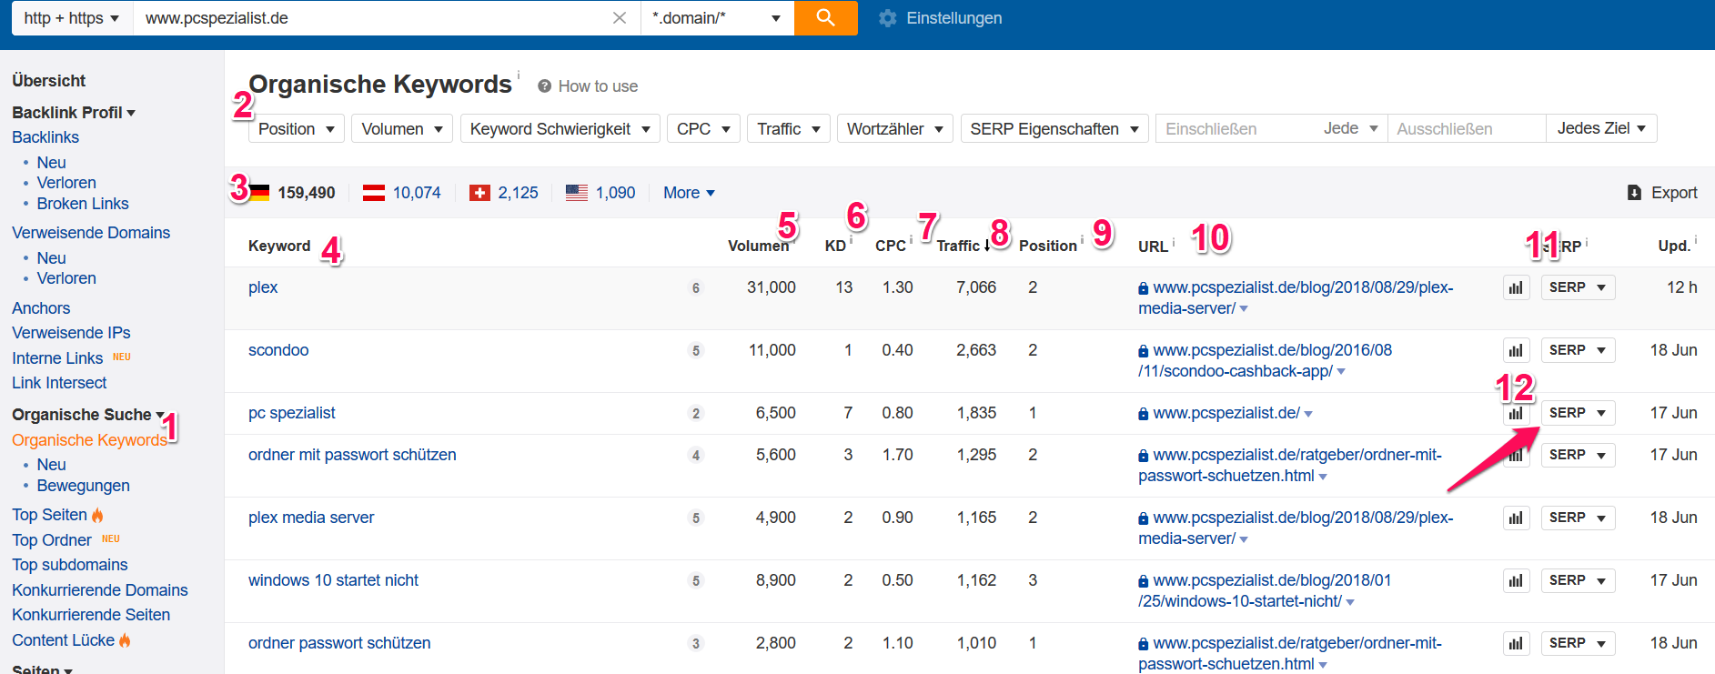Screen dimensions: 1715x674
Task: Open the chart icon for keyword scondoo
Action: 1516,350
